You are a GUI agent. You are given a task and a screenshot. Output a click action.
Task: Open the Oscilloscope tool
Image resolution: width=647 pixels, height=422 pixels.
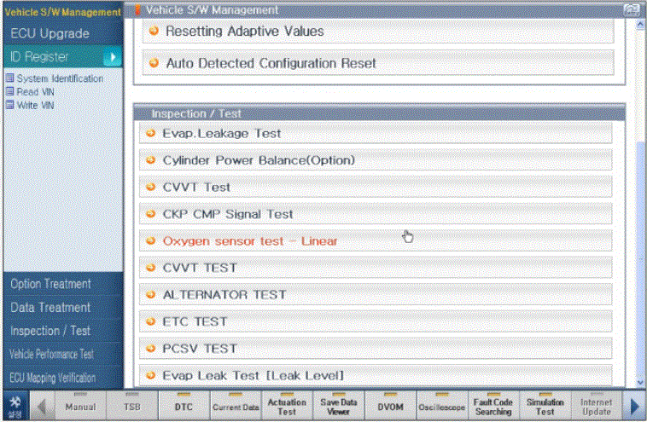click(440, 407)
